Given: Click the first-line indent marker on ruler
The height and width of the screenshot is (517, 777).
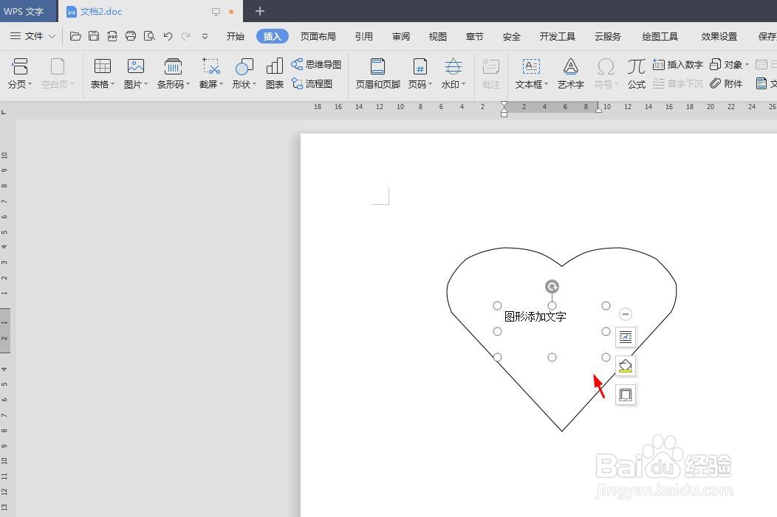Looking at the screenshot, I should (504, 104).
